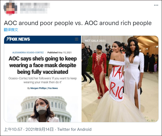The image size is (162, 136).
Task: Click the 翻译推文 translate link
Action: point(11,30)
